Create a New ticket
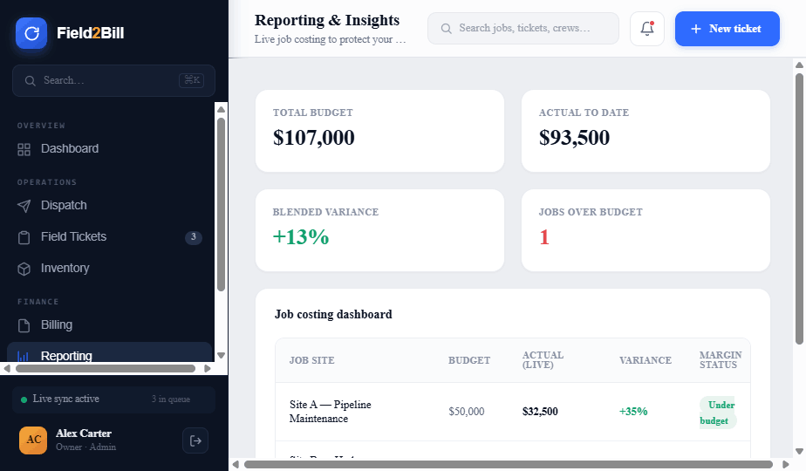Screen dimensions: 806x471 727,29
